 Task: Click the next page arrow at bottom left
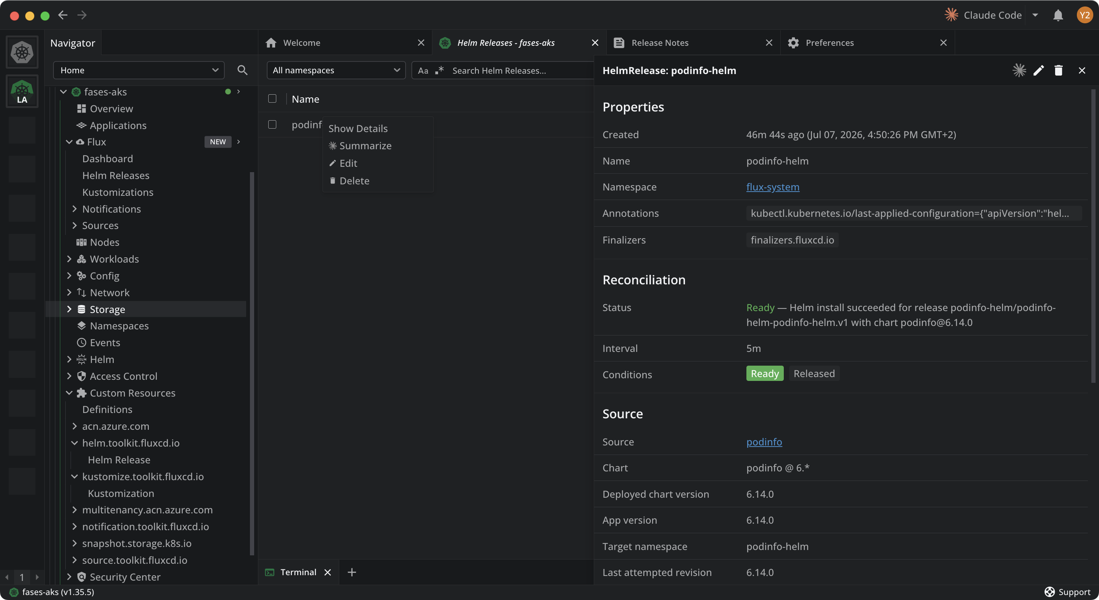37,577
